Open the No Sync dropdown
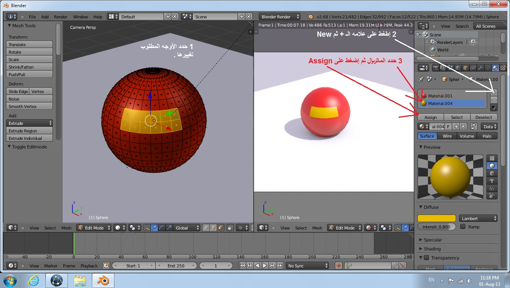Image resolution: width=510 pixels, height=288 pixels. (307, 265)
